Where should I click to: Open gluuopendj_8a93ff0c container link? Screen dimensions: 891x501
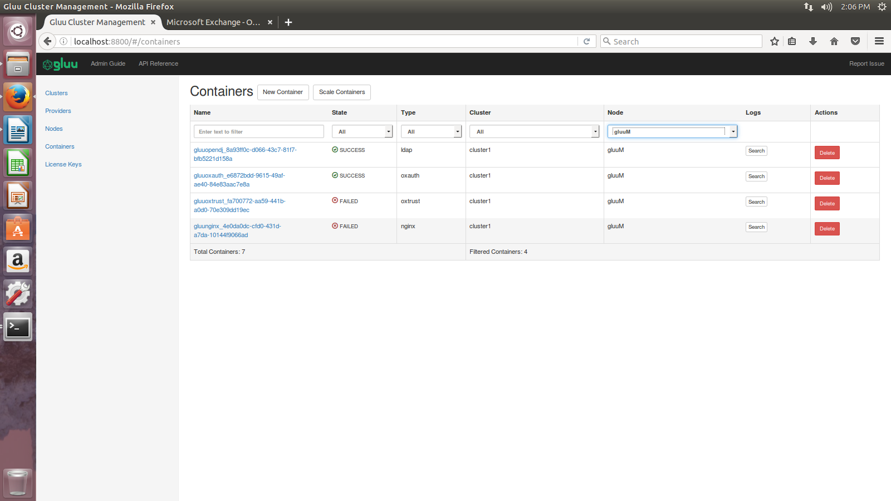(x=245, y=154)
